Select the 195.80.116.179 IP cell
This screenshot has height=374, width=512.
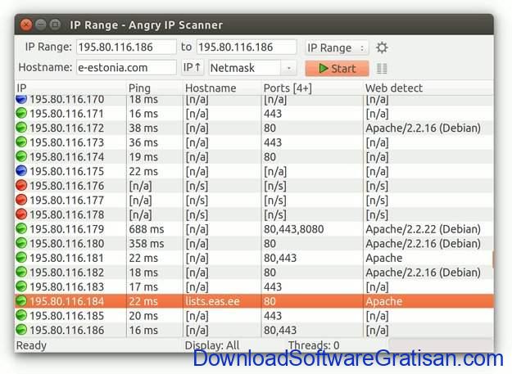pyautogui.click(x=67, y=229)
